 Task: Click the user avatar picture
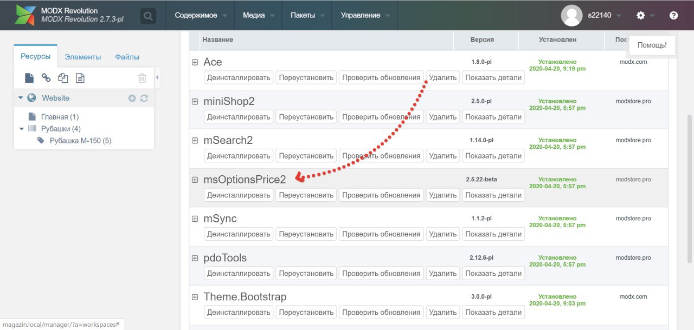(571, 15)
